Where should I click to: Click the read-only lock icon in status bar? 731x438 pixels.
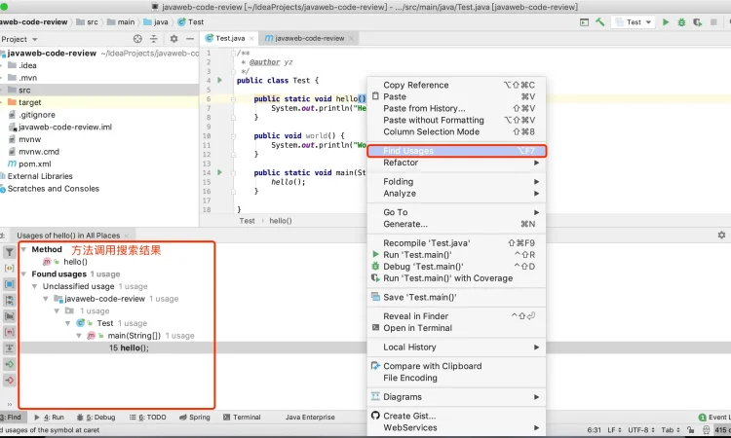pos(690,429)
